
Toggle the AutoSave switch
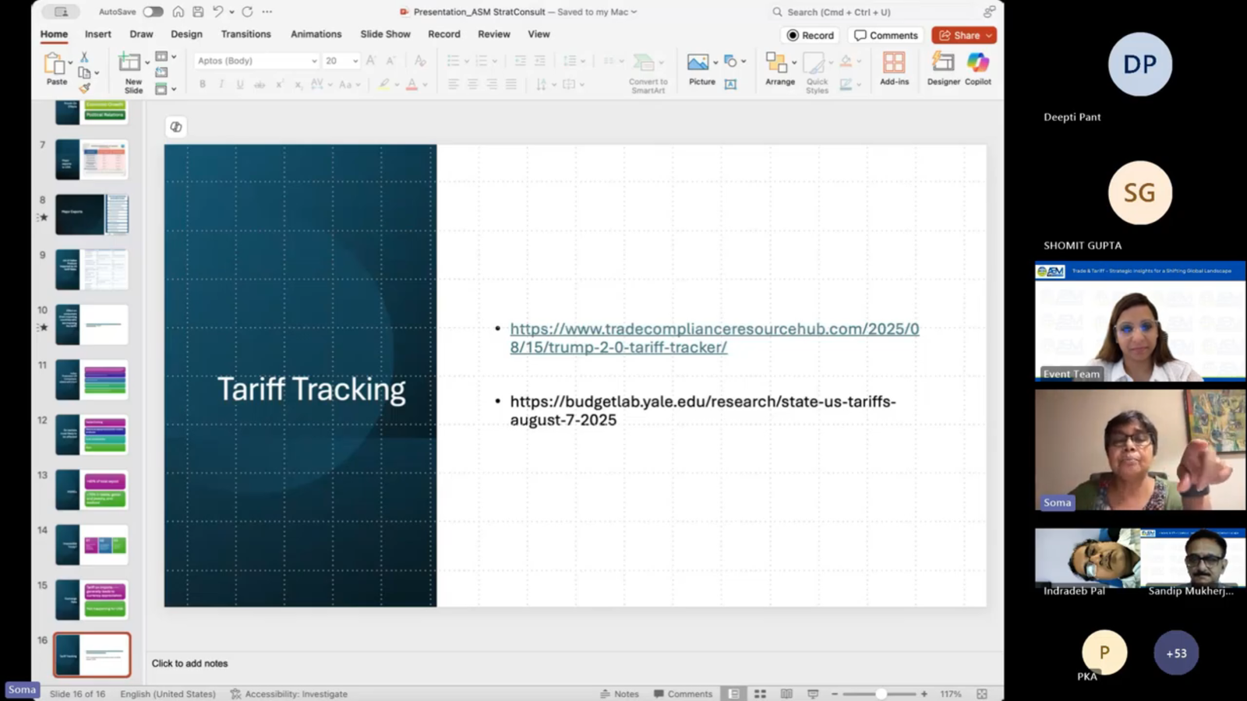153,12
